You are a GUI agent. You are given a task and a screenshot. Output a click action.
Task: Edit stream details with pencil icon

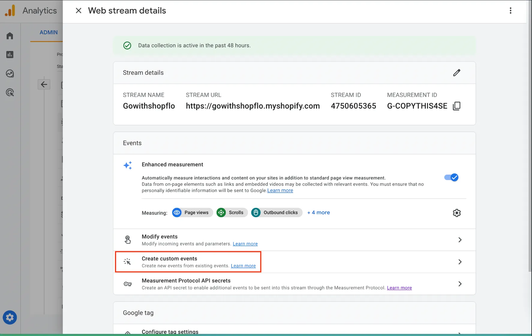click(x=456, y=73)
